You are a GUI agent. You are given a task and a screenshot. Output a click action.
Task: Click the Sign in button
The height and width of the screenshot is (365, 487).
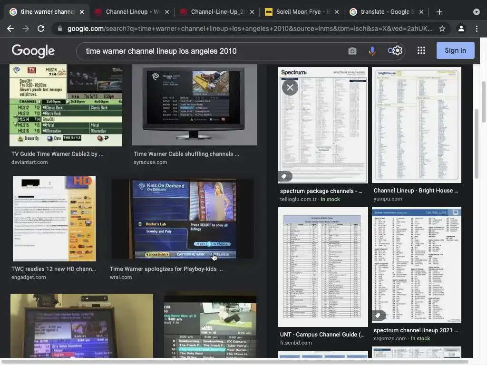click(455, 50)
